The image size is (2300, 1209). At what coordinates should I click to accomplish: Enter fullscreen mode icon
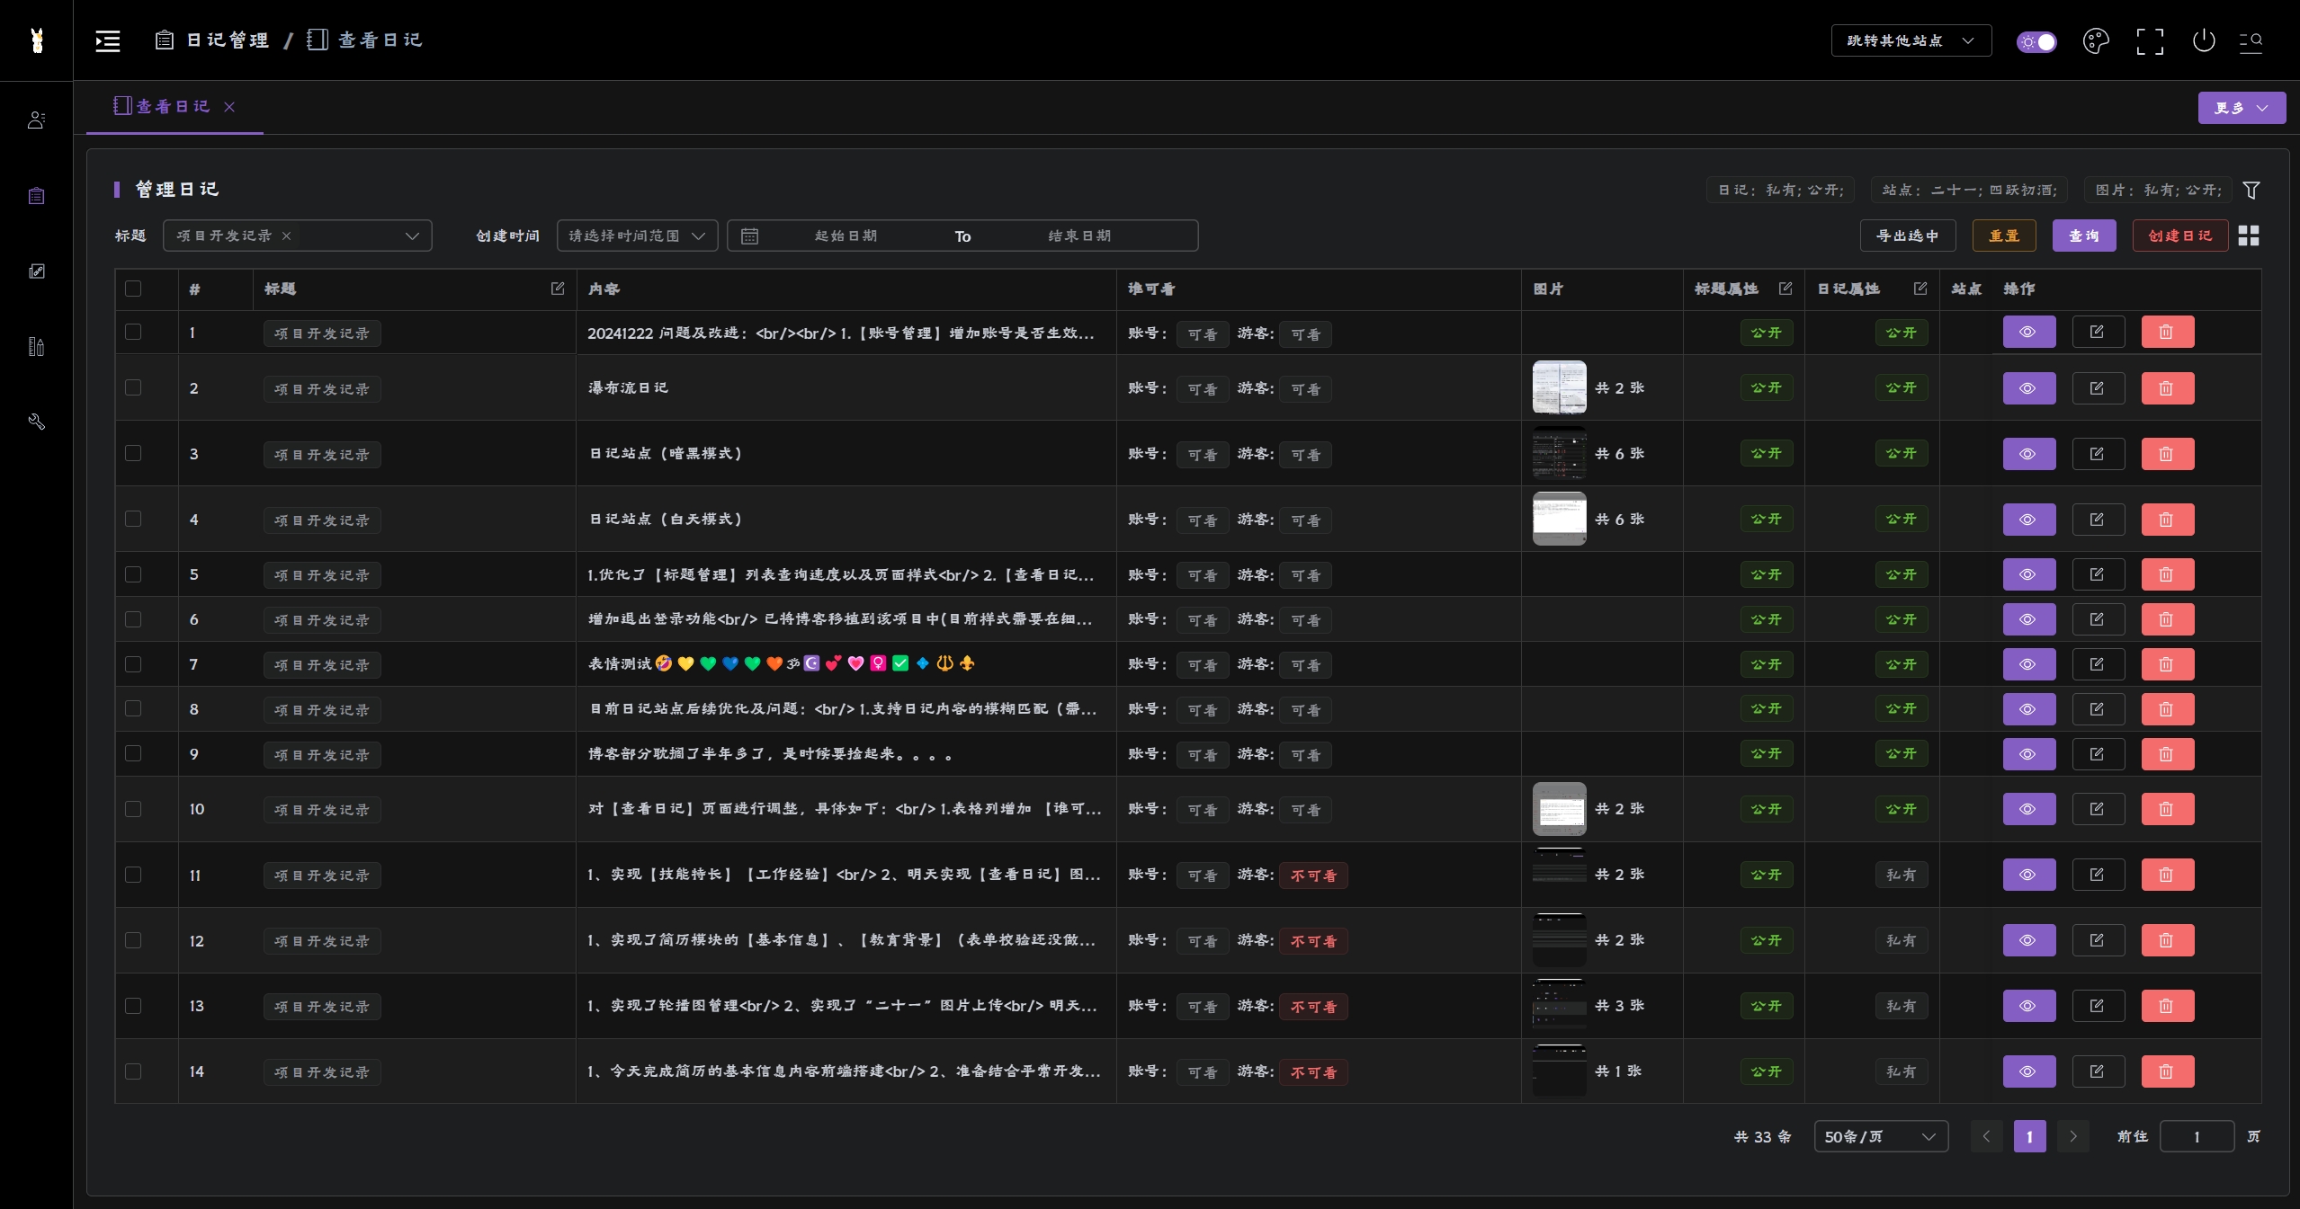click(x=2150, y=40)
